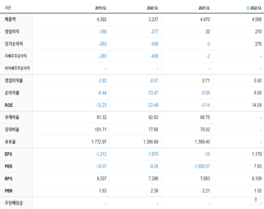Click the BPS value 9,109
Screen dimensions: 264x209
[257, 179]
